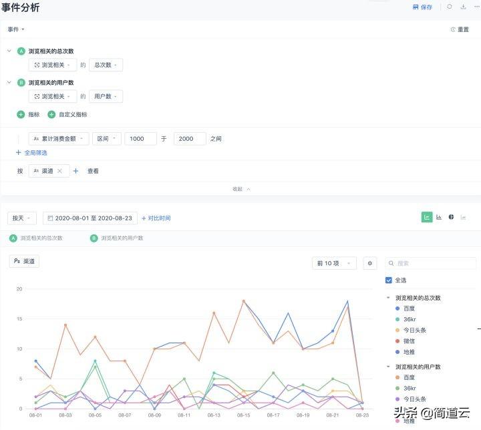The width and height of the screenshot is (481, 430).
Task: Click the green A metric badge
Action: point(21,51)
